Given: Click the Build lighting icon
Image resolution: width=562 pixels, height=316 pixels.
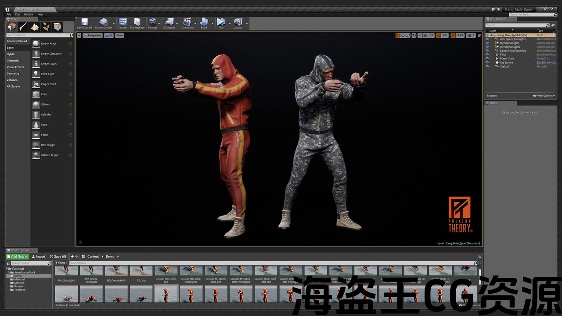Looking at the screenshot, I should click(x=204, y=22).
